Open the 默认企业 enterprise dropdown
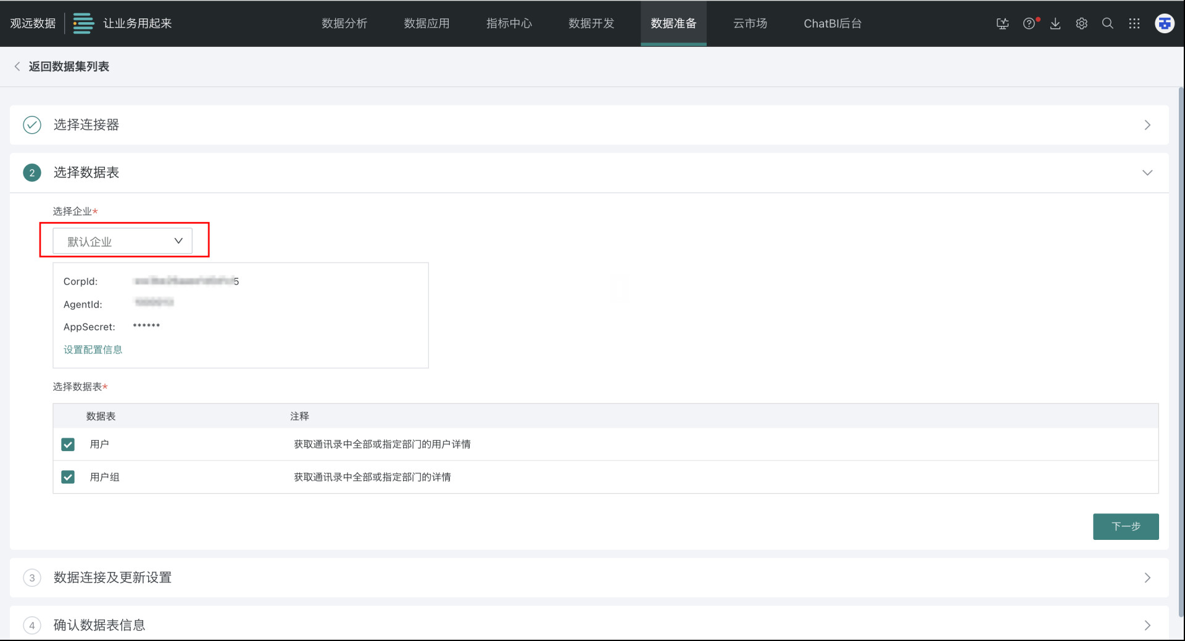Image resolution: width=1185 pixels, height=641 pixels. click(122, 241)
